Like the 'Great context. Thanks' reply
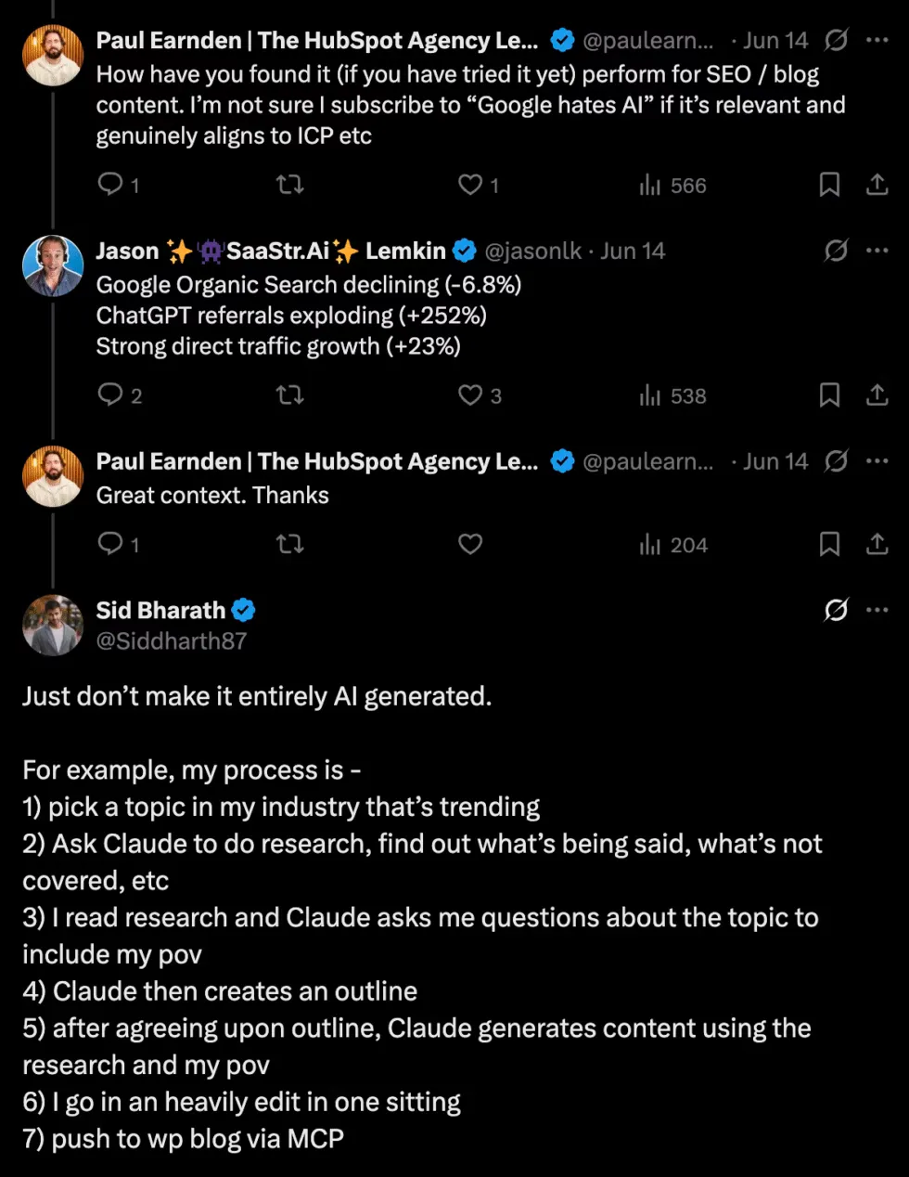909x1177 pixels. 469,545
